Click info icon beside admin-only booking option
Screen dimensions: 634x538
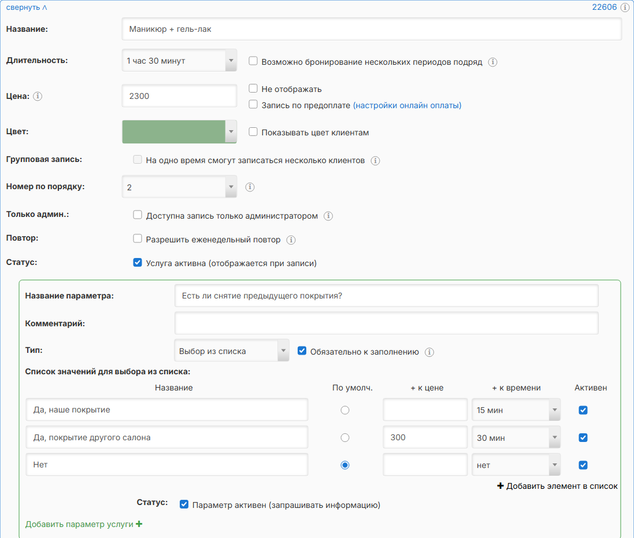point(328,216)
